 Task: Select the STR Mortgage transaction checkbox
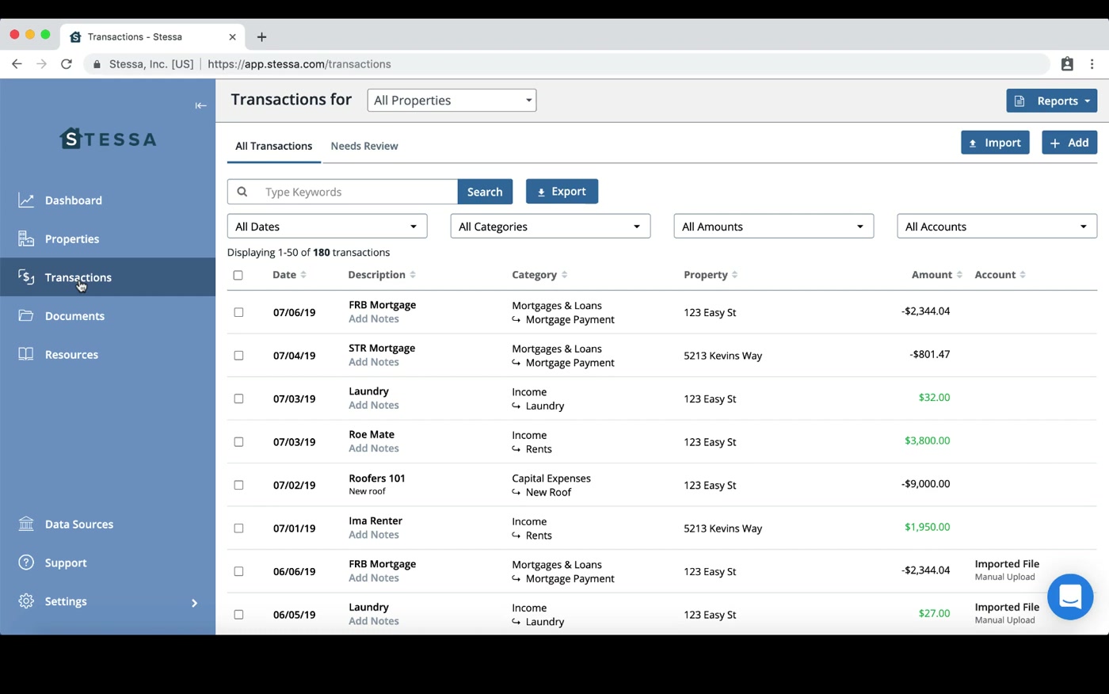[238, 356]
